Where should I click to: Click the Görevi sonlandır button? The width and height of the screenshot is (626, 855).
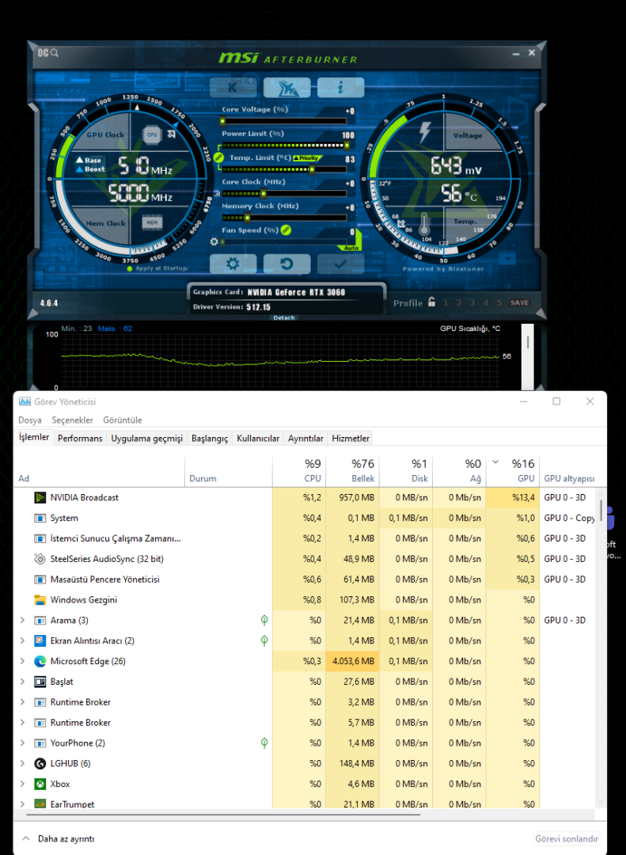(567, 838)
